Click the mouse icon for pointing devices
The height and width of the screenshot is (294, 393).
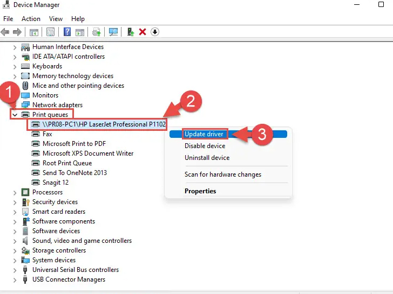click(25, 86)
